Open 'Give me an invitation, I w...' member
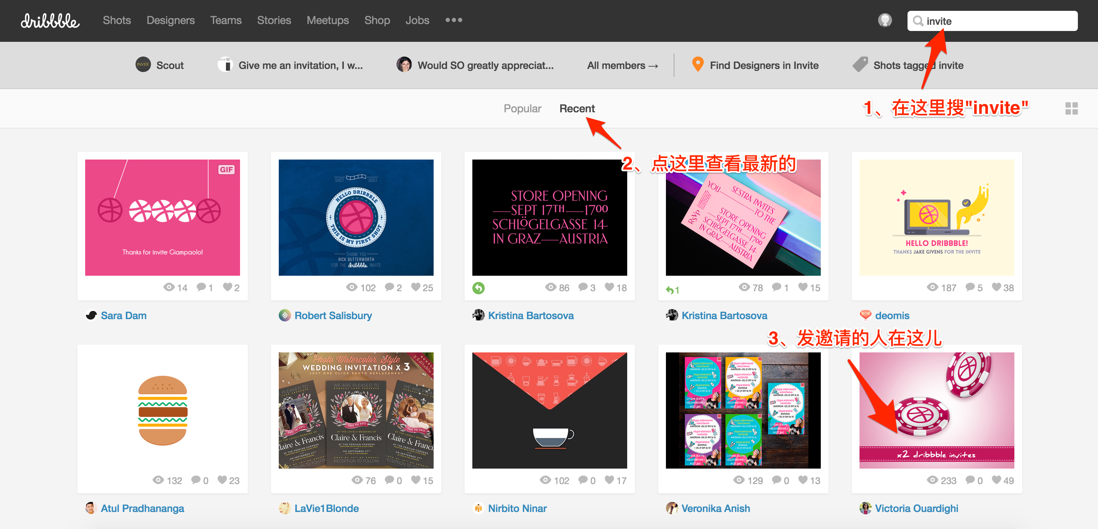1098x529 pixels. tap(300, 65)
